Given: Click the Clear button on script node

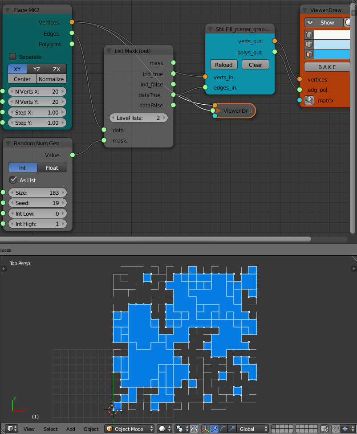Looking at the screenshot, I should coord(255,65).
